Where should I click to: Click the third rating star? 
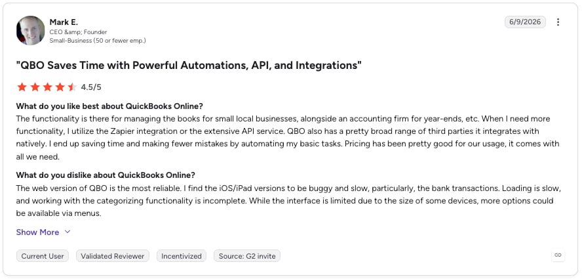click(47, 87)
